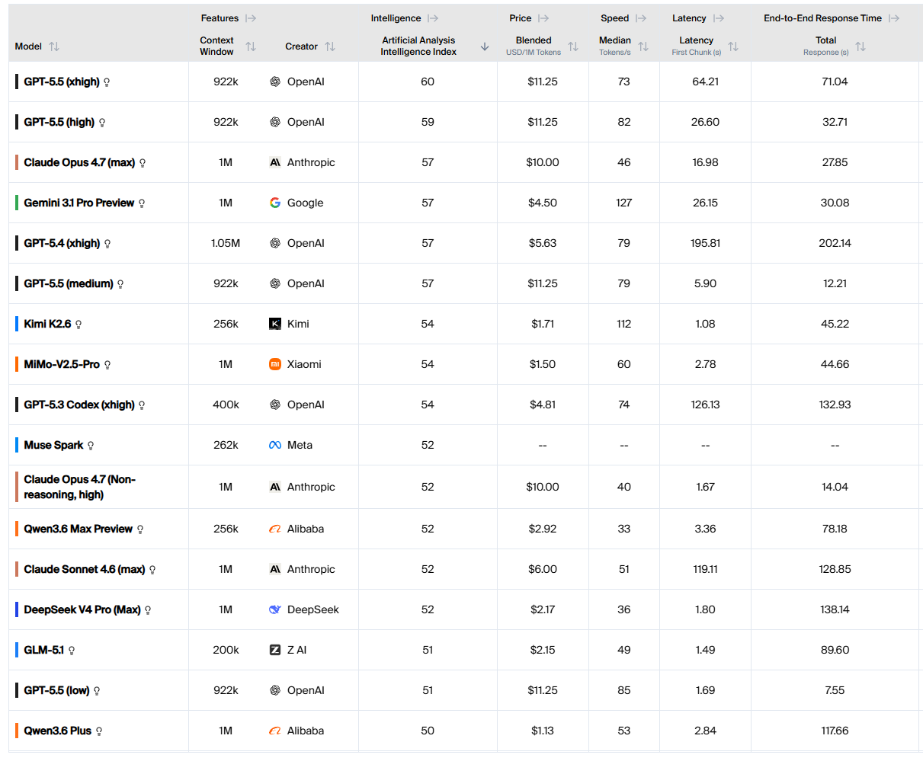Viewport: 923px width, 758px height.
Task: Click lightbulb icon next to GLM-5.1
Action: pyautogui.click(x=72, y=651)
